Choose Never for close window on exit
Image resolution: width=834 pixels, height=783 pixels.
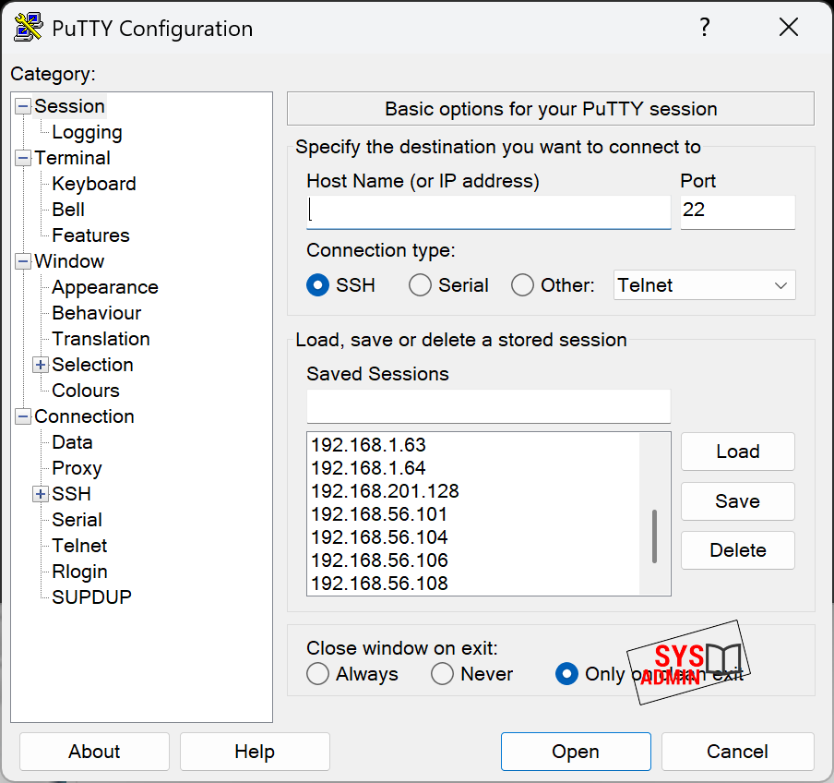[442, 674]
